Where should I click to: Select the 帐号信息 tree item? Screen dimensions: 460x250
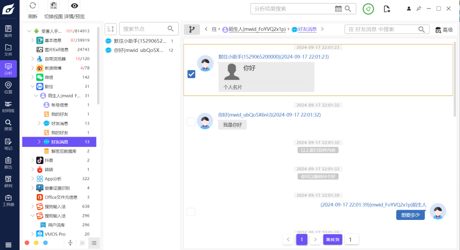pyautogui.click(x=59, y=105)
